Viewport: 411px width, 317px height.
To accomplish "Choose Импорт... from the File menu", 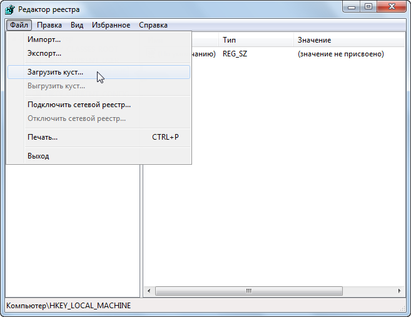I will point(44,39).
